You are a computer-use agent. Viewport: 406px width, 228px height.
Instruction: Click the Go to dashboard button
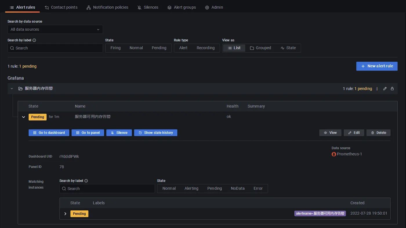click(x=49, y=133)
